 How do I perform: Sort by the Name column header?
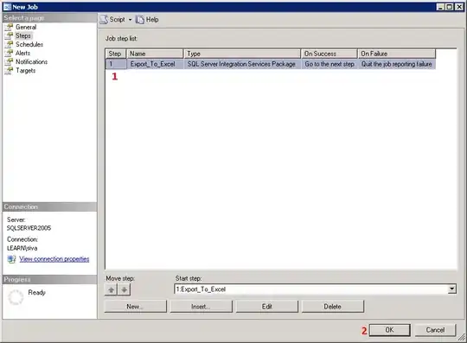coord(155,54)
